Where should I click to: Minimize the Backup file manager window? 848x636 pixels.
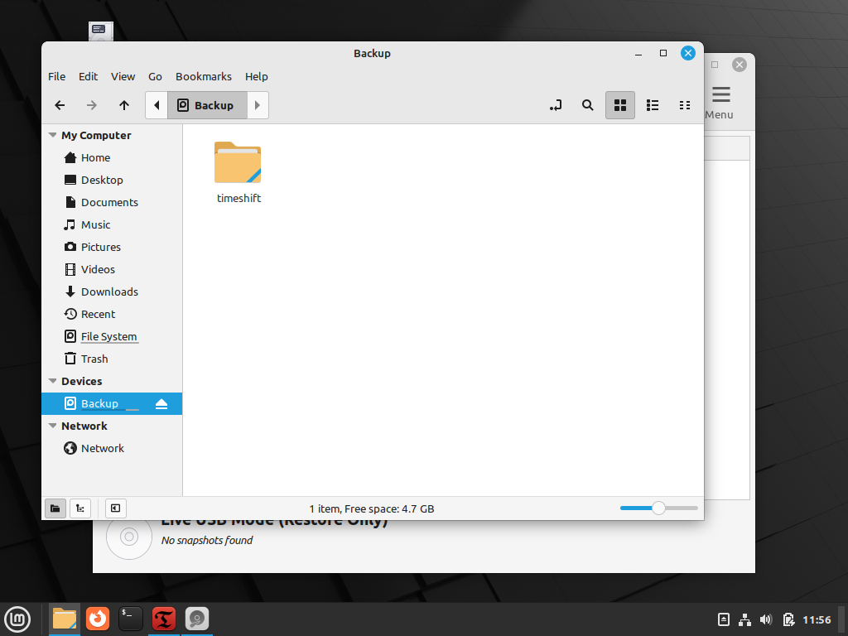point(638,54)
